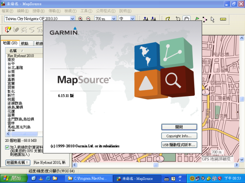
Task: Select Fire Hydrant 2010 in map list
Action: click(24, 56)
